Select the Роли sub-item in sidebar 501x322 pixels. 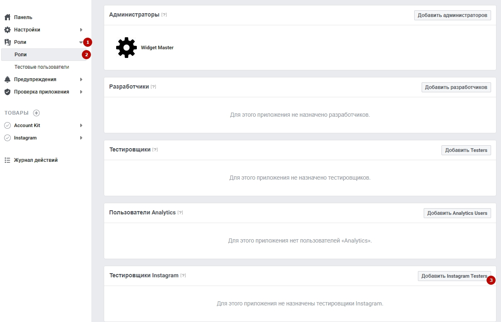pyautogui.click(x=21, y=55)
